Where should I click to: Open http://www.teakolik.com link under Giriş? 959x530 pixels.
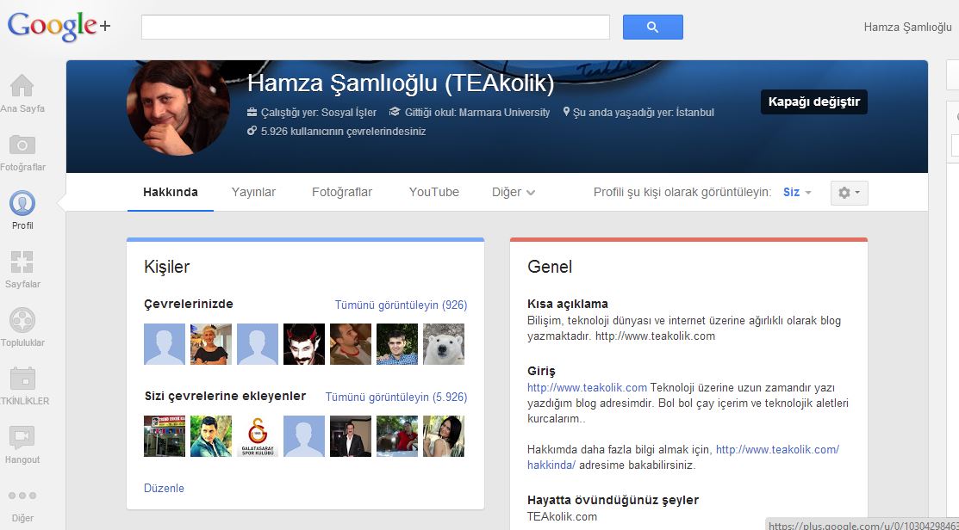[x=587, y=388]
